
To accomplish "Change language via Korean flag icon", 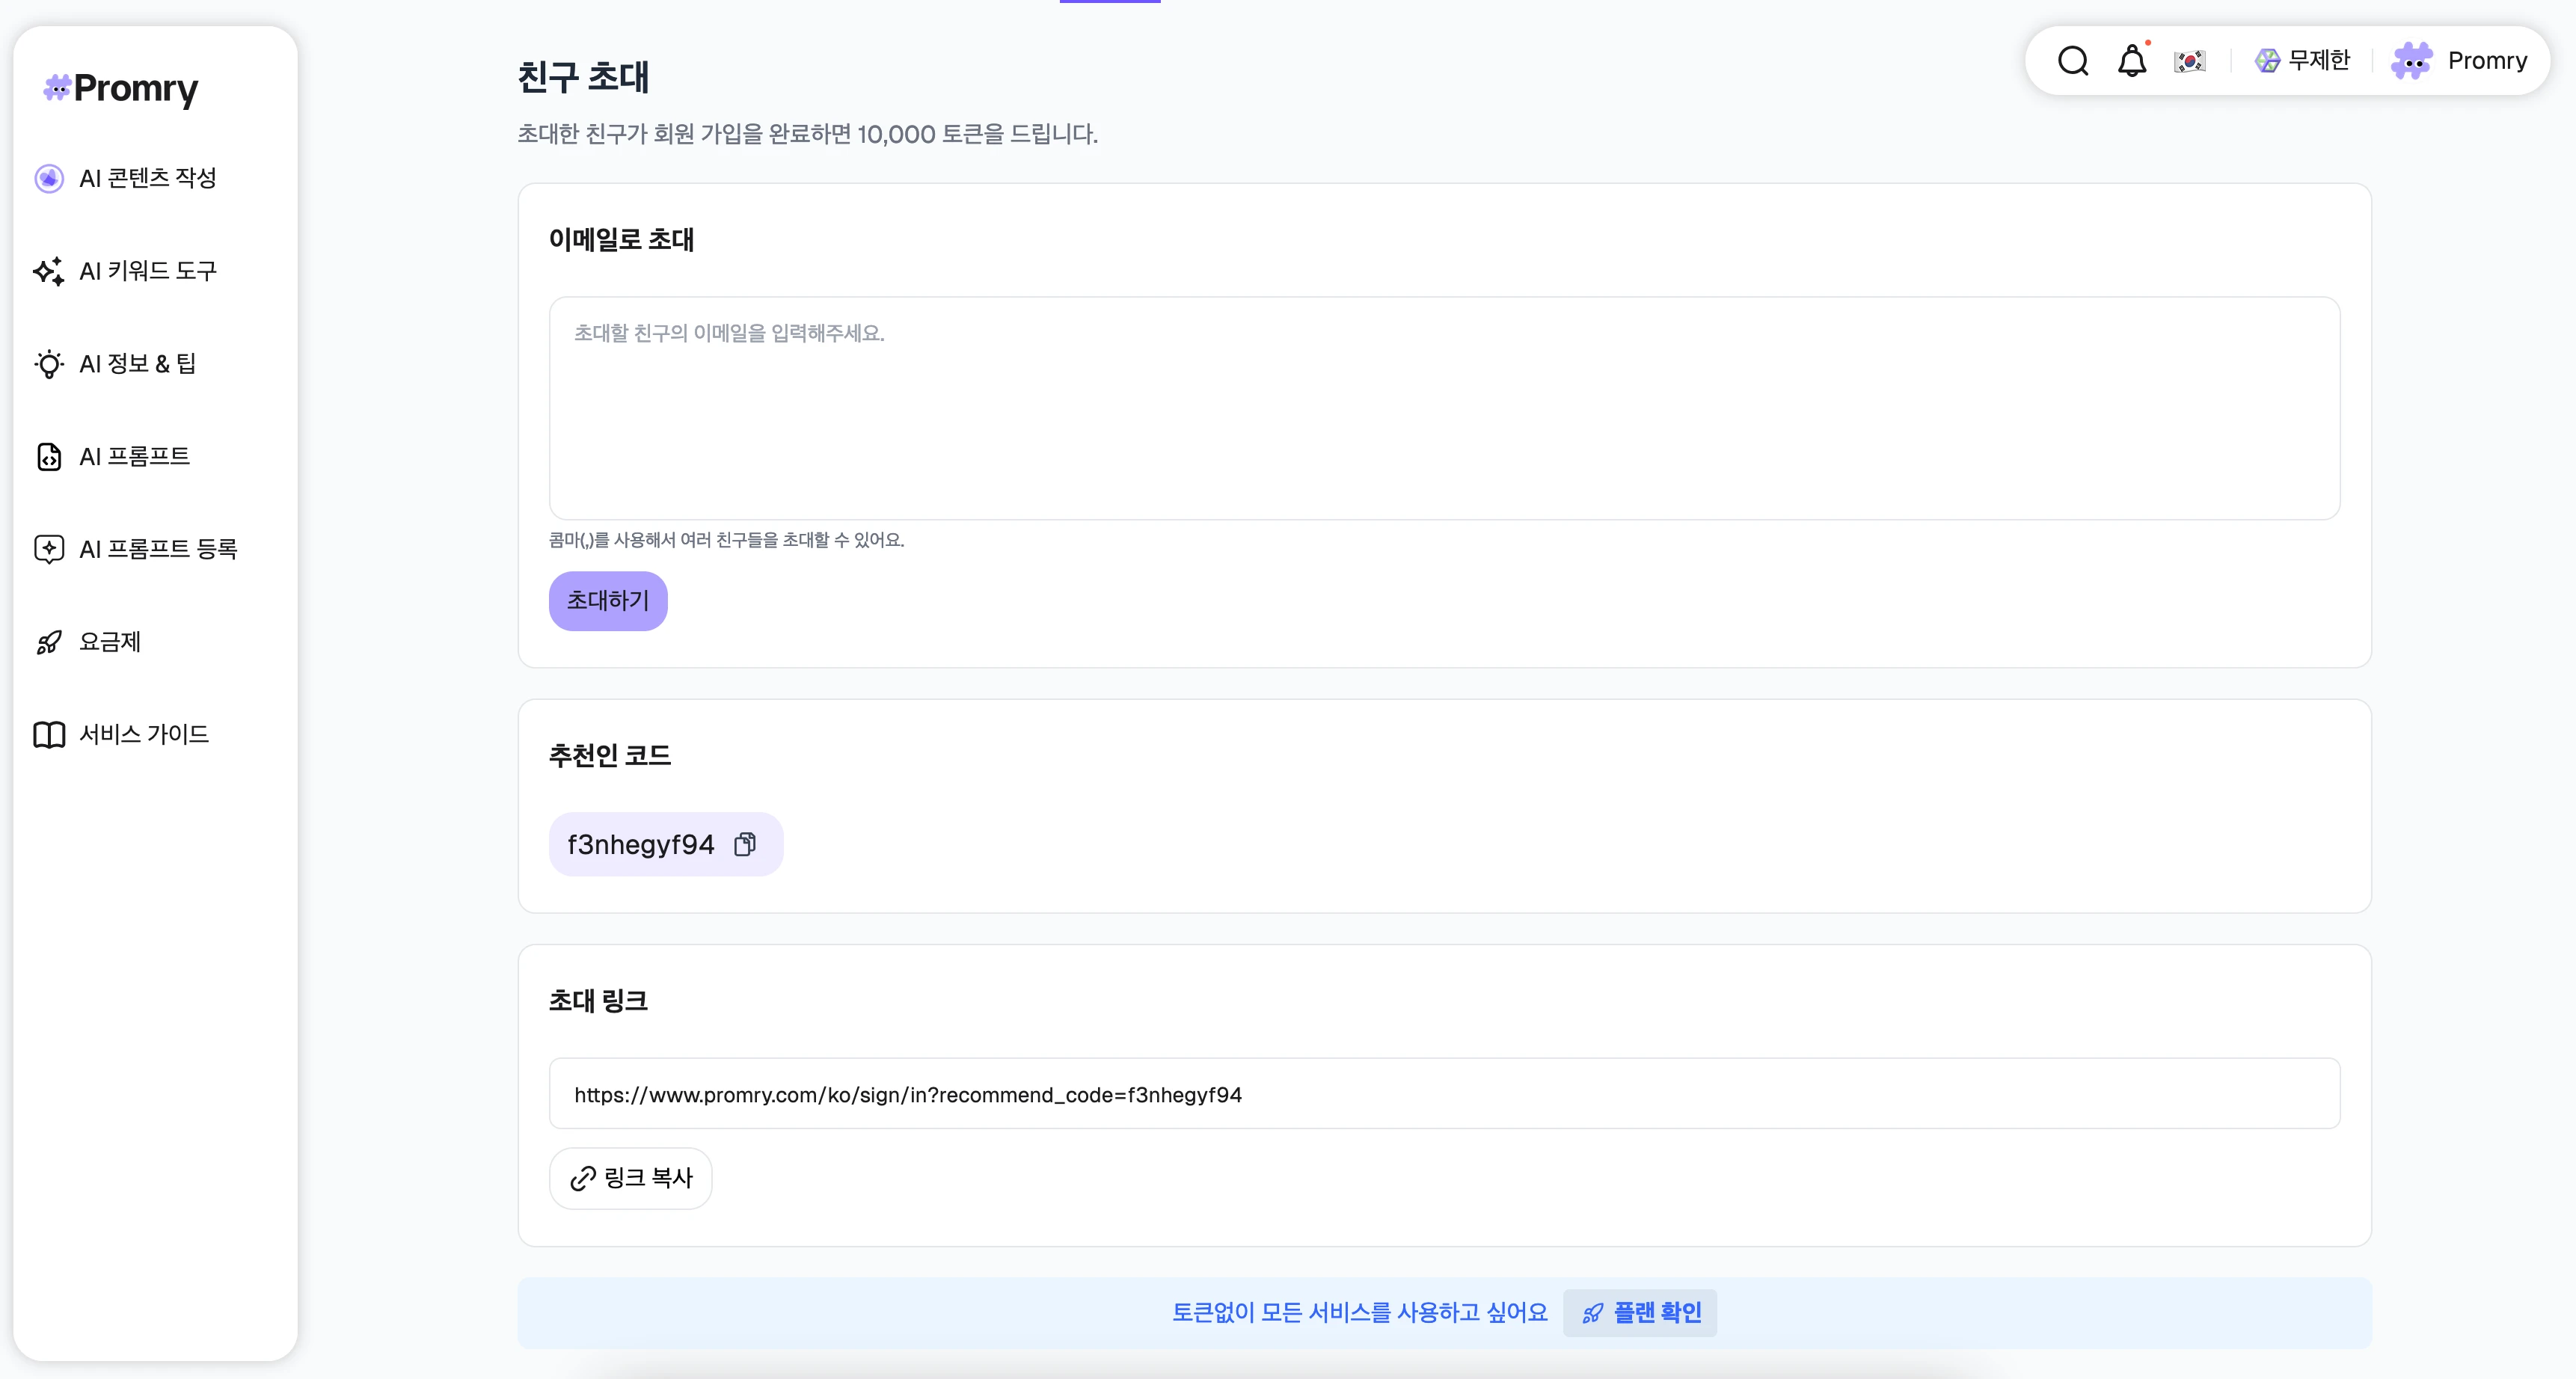I will [2189, 61].
